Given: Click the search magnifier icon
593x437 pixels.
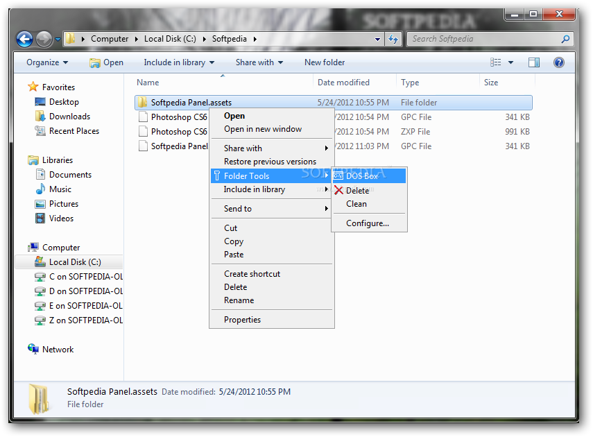Looking at the screenshot, I should click(565, 39).
